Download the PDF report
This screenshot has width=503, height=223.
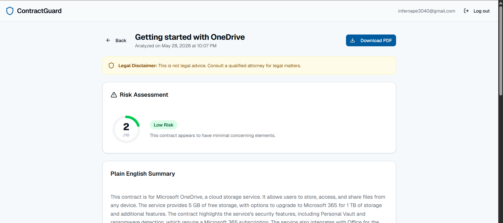pos(371,40)
